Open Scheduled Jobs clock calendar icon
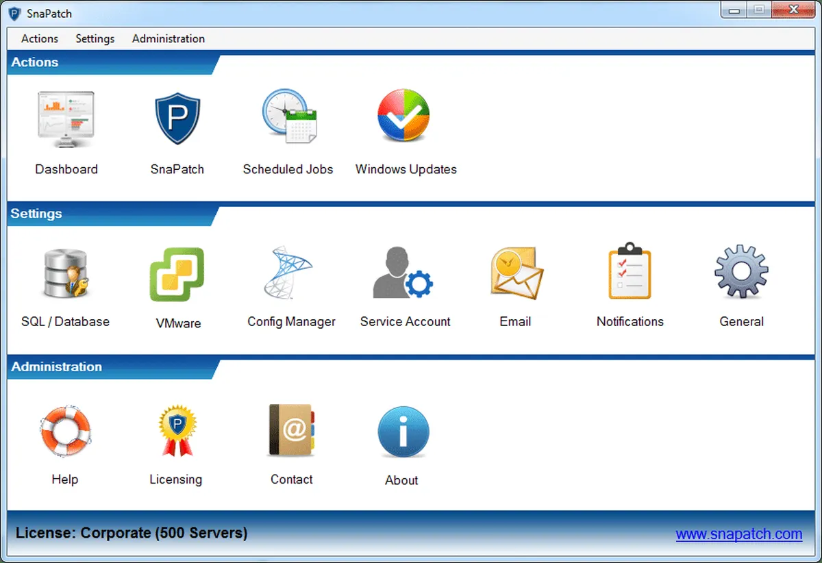 288,116
